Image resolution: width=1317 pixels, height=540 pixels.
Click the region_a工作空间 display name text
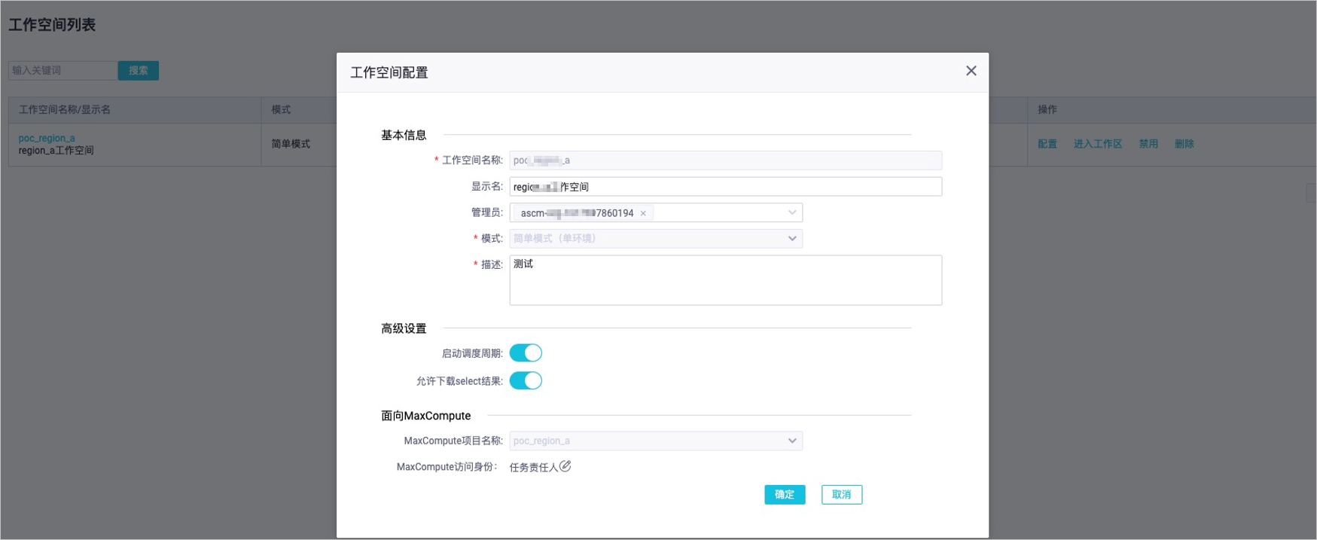pos(56,151)
